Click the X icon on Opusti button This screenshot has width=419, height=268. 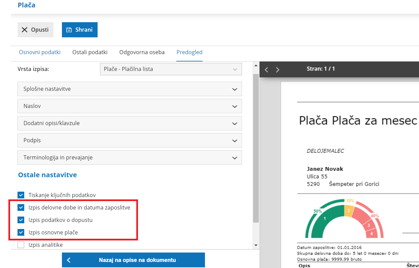tap(25, 30)
